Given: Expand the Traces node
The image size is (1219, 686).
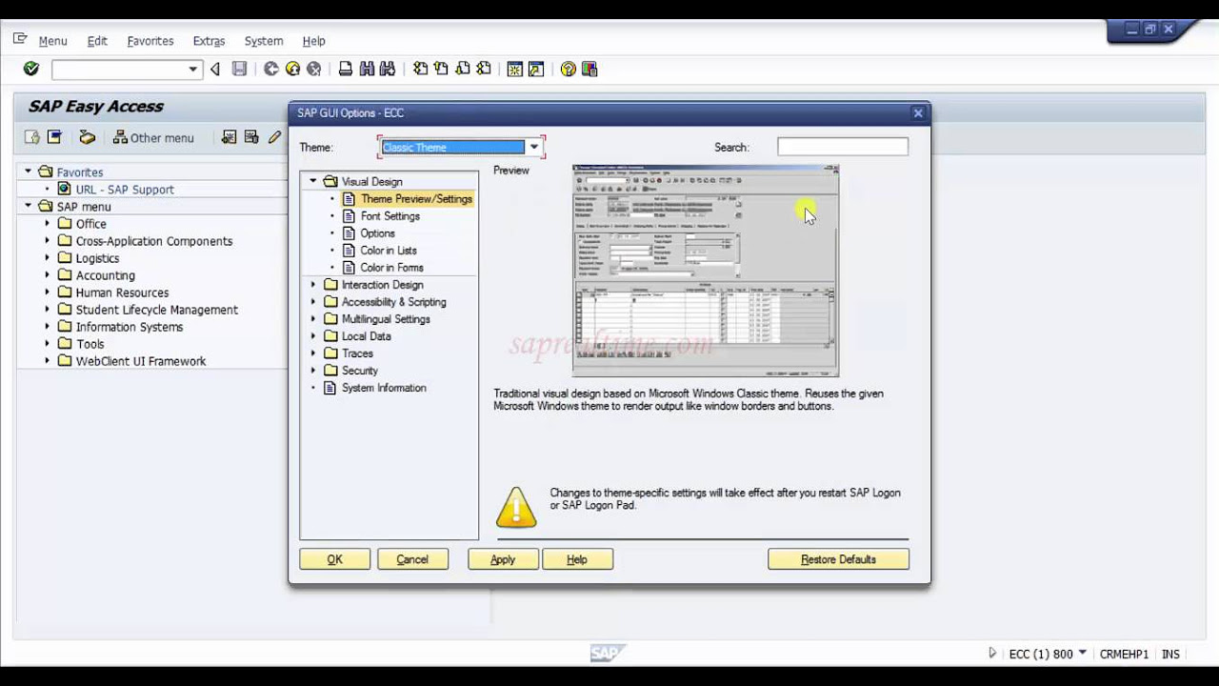Looking at the screenshot, I should coord(312,353).
